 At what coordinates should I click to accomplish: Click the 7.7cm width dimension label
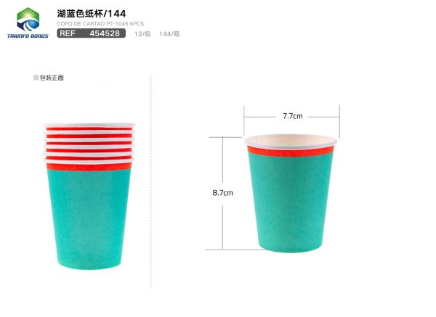[293, 116]
